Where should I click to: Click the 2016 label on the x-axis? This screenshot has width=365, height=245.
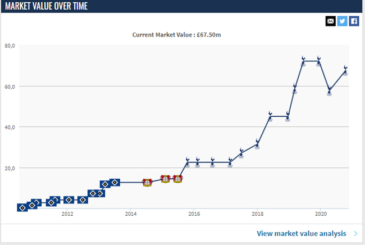(x=194, y=214)
